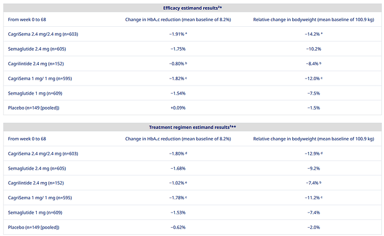Click the Efficacy estimand results header
The width and height of the screenshot is (384, 236).
point(193,8)
